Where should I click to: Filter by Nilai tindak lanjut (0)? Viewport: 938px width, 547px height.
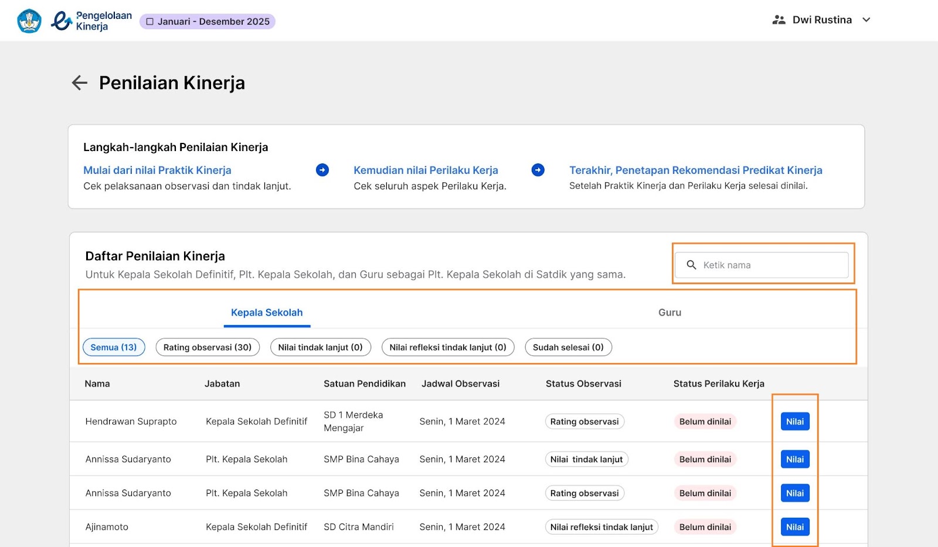(x=320, y=347)
